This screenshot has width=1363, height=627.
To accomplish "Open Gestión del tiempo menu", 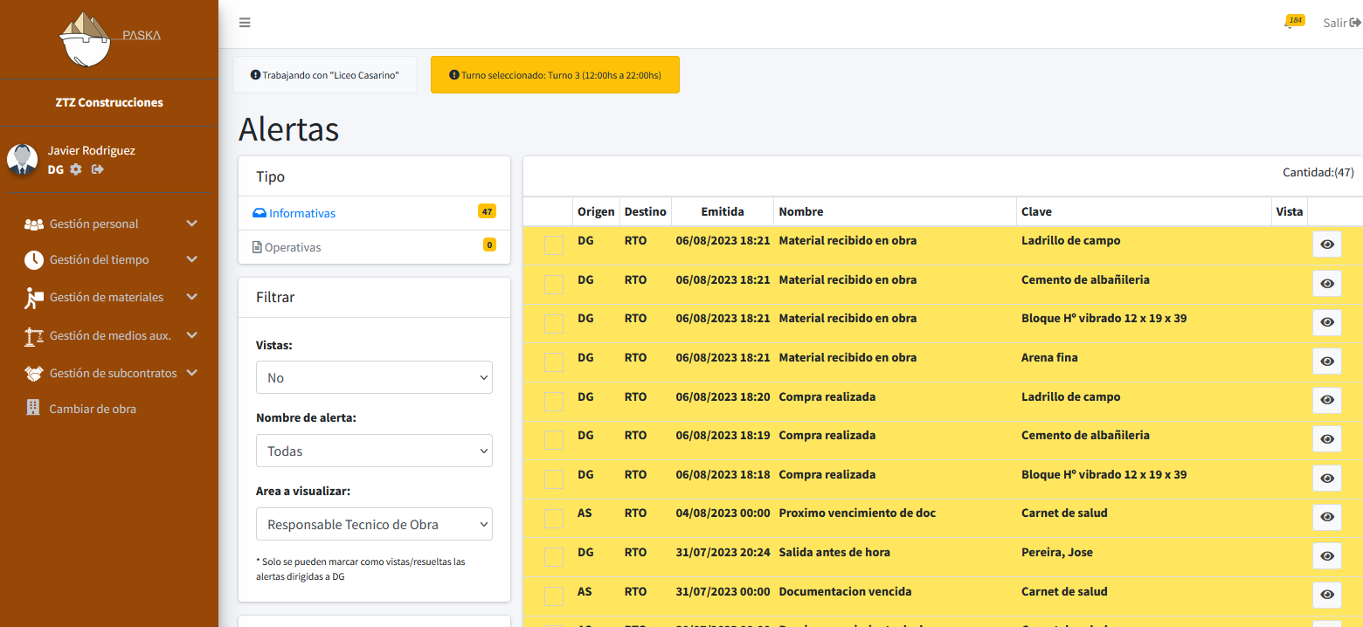I will [x=109, y=259].
